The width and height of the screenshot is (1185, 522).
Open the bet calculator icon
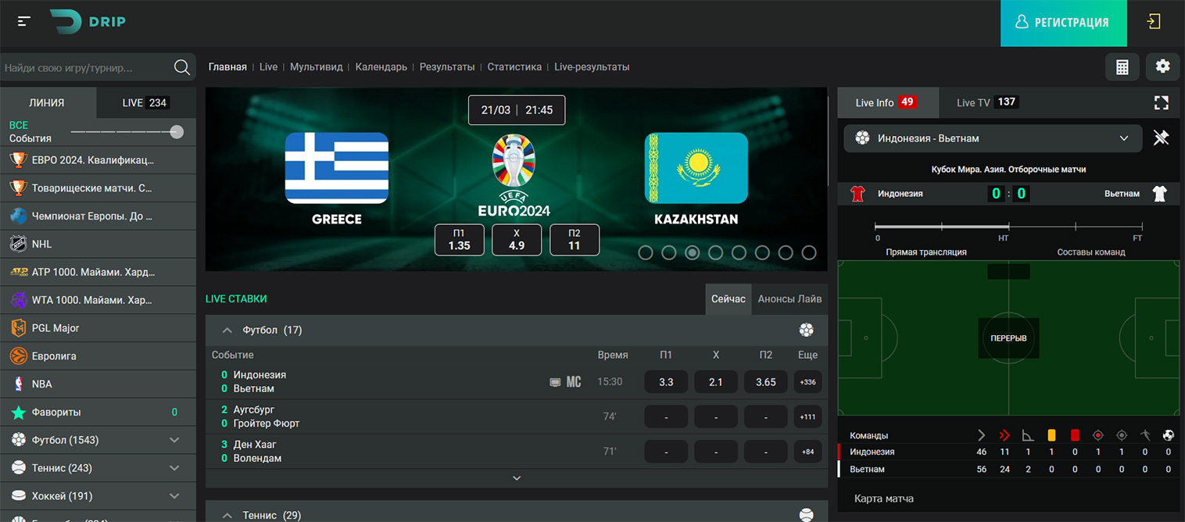click(x=1122, y=67)
